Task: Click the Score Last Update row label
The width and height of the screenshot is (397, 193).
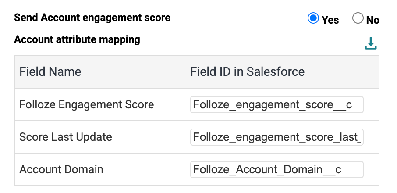Action: click(x=66, y=137)
